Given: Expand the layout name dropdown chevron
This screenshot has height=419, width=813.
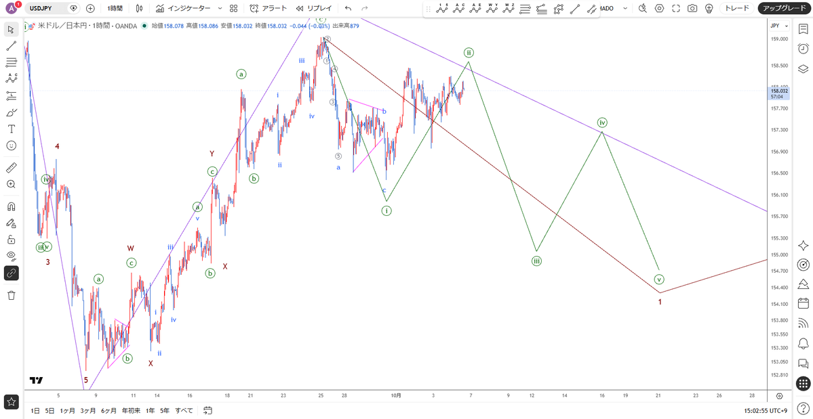Looking at the screenshot, I should pyautogui.click(x=625, y=8).
